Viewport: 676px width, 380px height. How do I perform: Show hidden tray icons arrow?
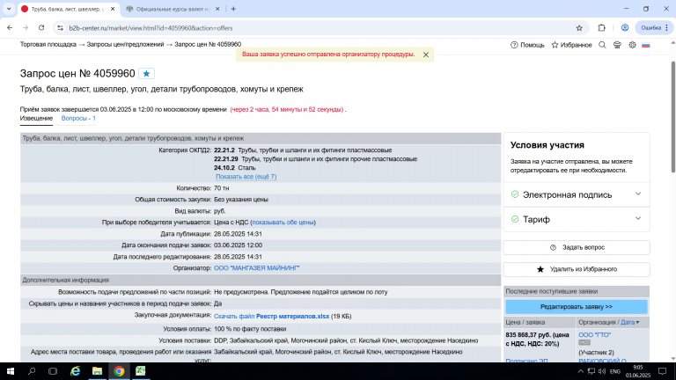(x=581, y=371)
